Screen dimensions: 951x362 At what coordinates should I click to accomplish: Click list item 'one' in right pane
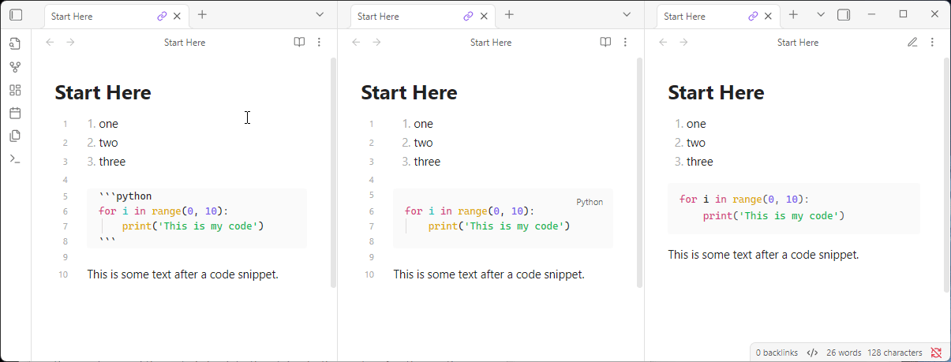click(x=696, y=124)
